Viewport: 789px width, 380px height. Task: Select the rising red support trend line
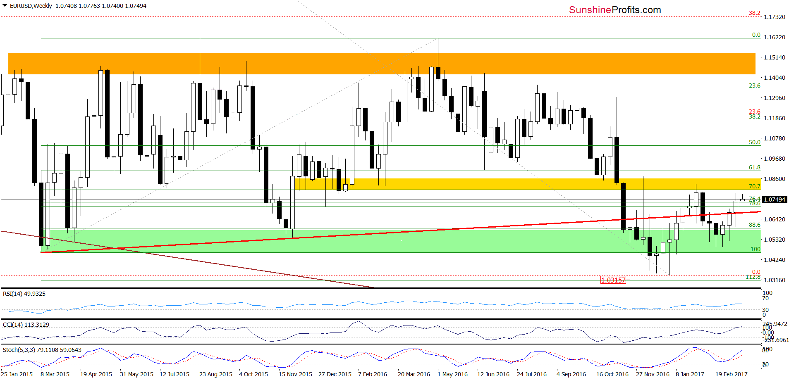click(x=400, y=232)
